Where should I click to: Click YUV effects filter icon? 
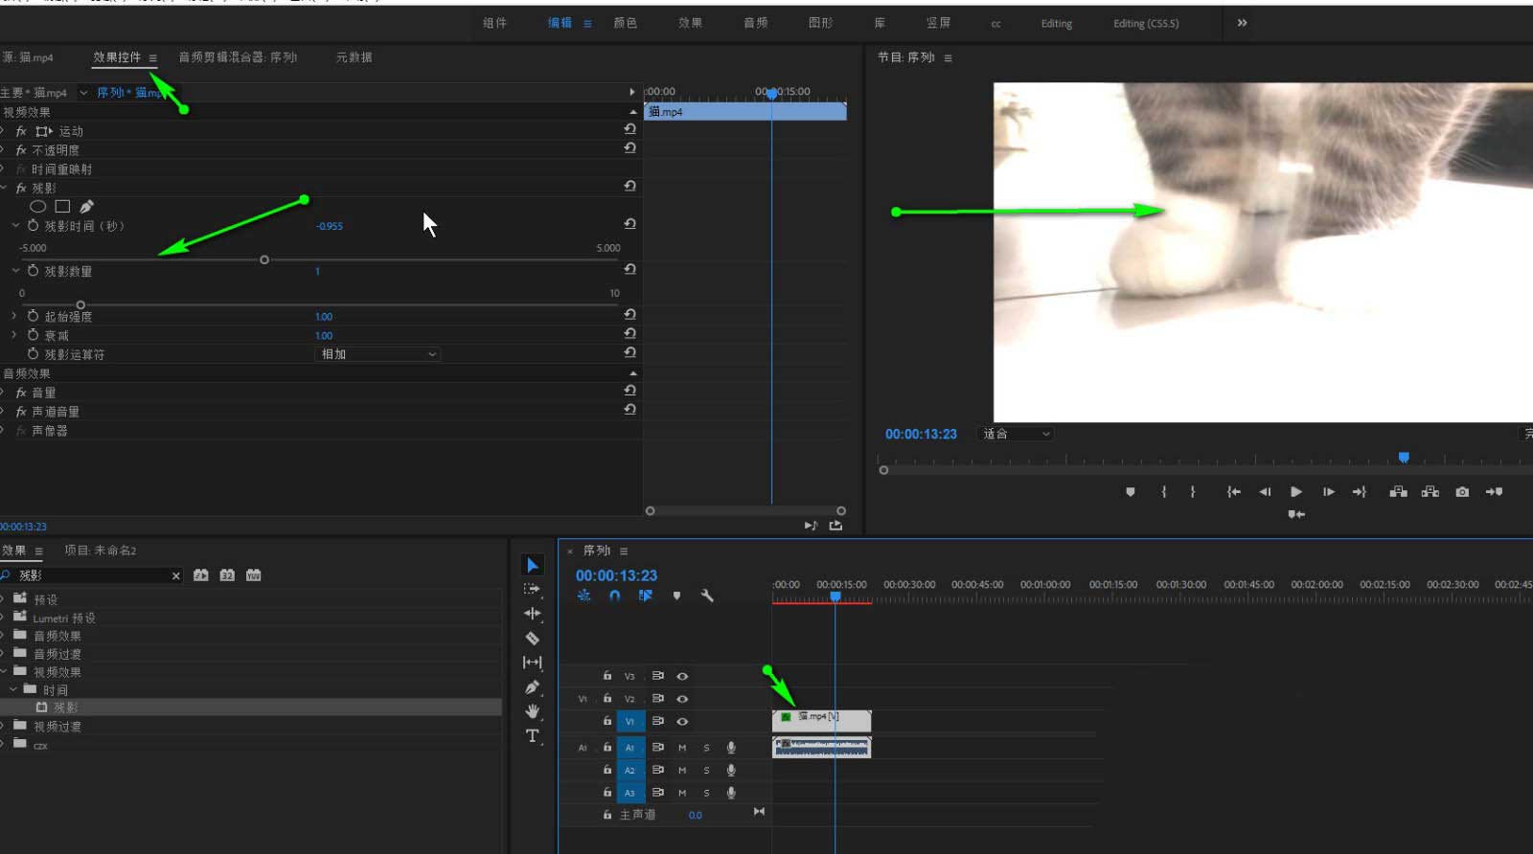(x=253, y=575)
